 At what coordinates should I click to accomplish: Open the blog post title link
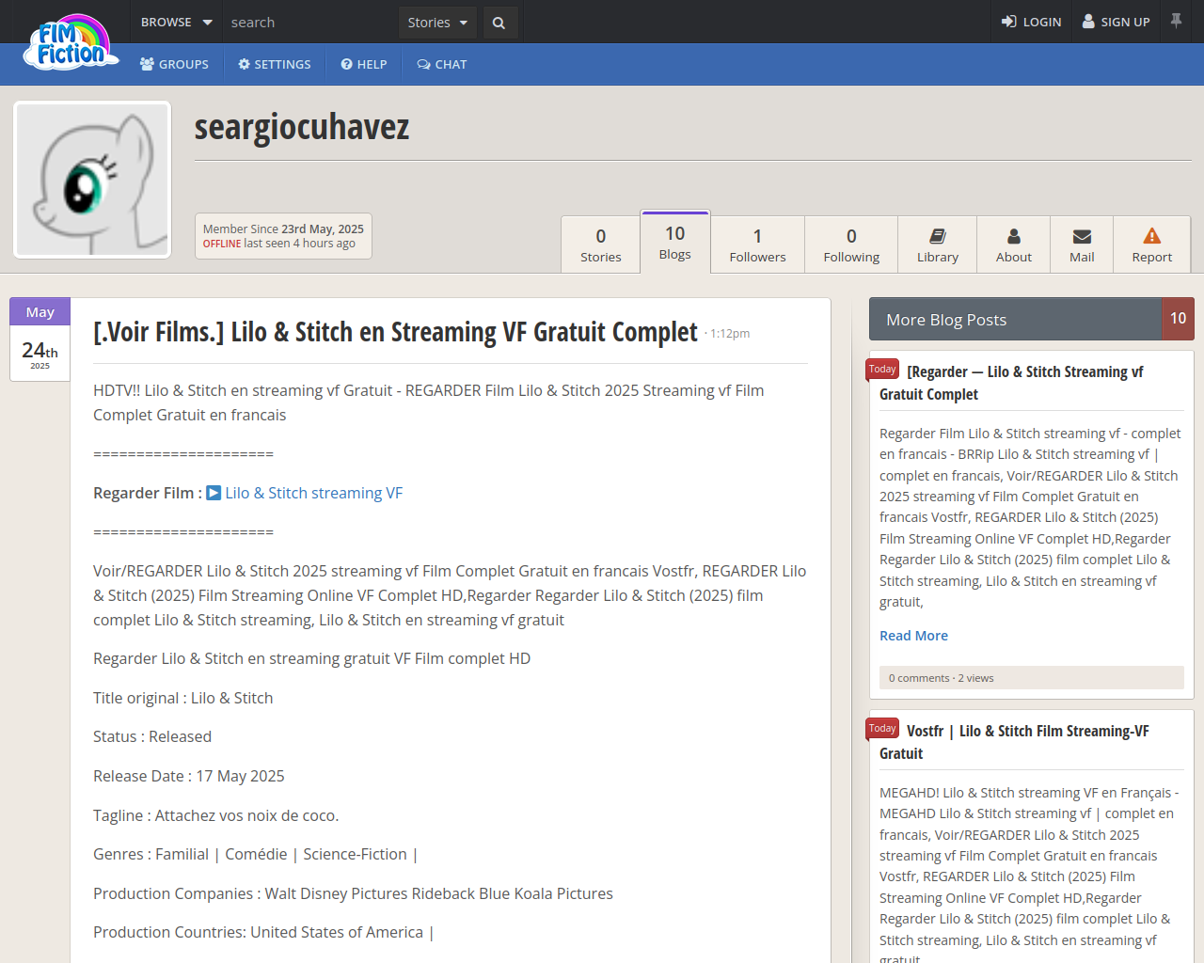point(395,332)
